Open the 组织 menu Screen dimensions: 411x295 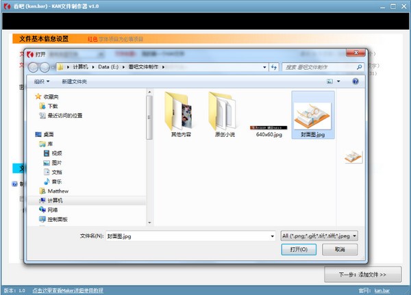point(42,81)
